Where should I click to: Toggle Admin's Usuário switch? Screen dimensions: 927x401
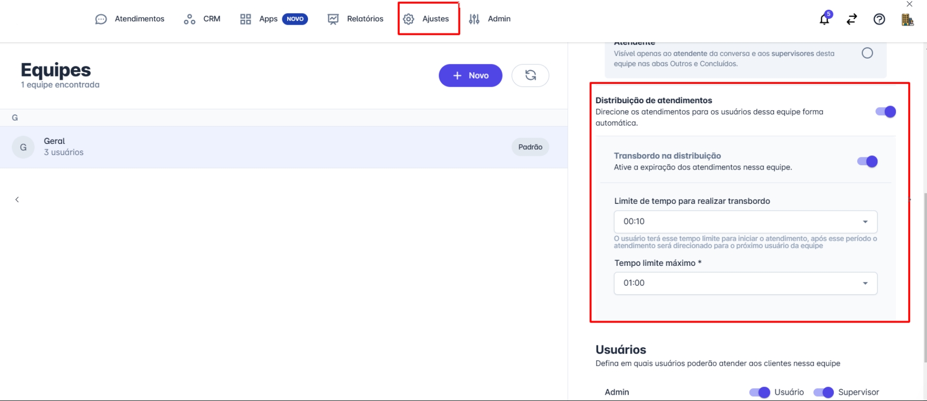click(x=759, y=392)
